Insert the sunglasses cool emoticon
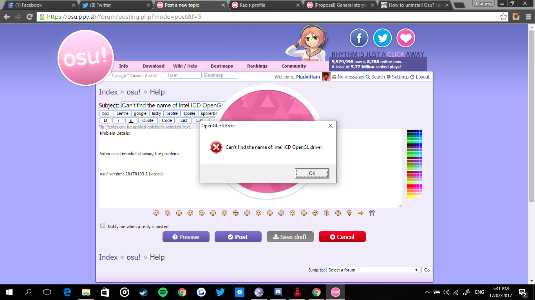The image size is (535, 300). tap(236, 213)
